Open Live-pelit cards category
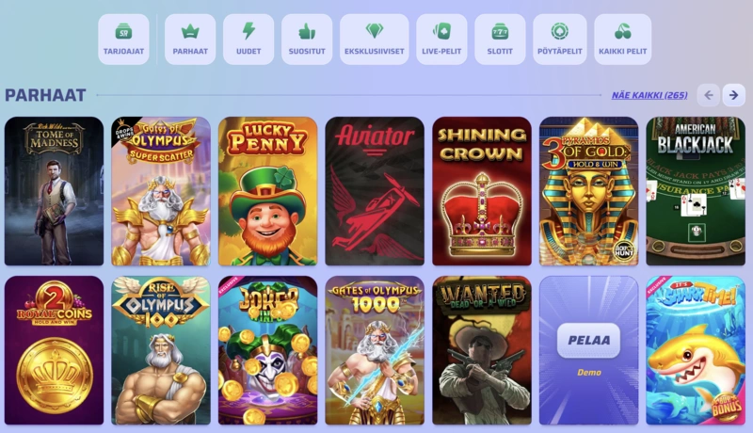Viewport: 753px width, 433px height. 441,40
